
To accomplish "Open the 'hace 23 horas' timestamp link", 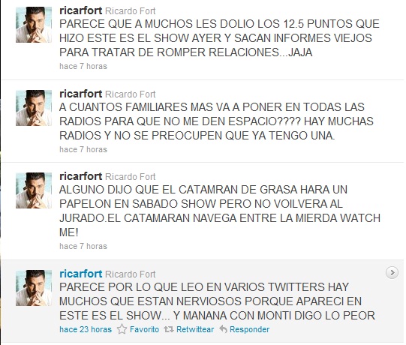I will pyautogui.click(x=86, y=329).
